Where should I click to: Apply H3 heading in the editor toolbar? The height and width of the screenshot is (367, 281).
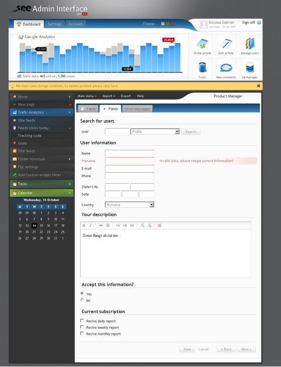pos(132,225)
